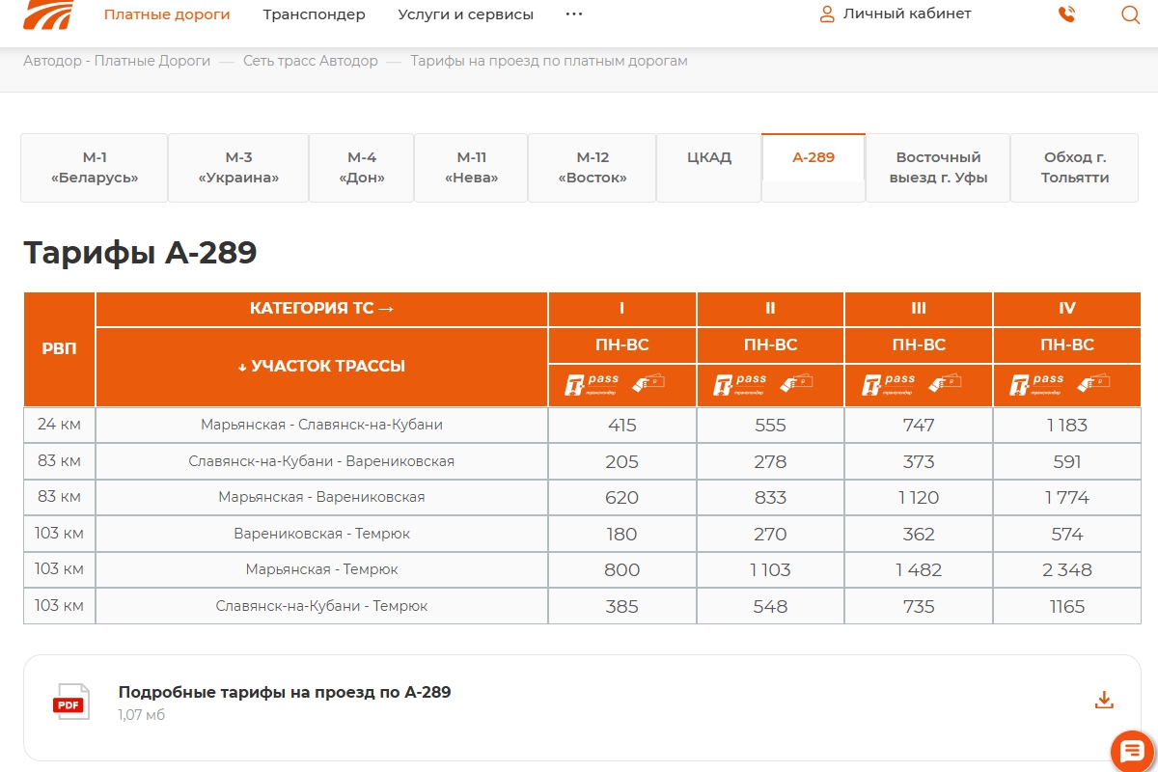The width and height of the screenshot is (1158, 772).
Task: Switch to Обход г. Тольятти tab
Action: tap(1075, 168)
